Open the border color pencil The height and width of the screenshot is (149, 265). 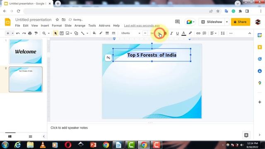click(101, 33)
